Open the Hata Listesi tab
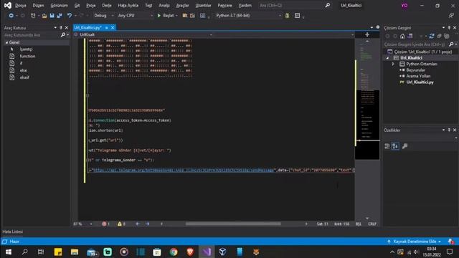The width and height of the screenshot is (459, 258). tap(13, 231)
